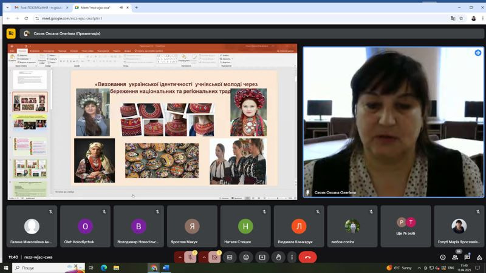Open Chrome's three-dot menu

click(482, 19)
